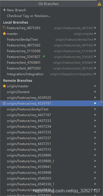Image resolution: width=103 pixels, height=196 pixels.
Task: Select remote branch origin/Feature/req_4539899_1
Action: (x=30, y=161)
